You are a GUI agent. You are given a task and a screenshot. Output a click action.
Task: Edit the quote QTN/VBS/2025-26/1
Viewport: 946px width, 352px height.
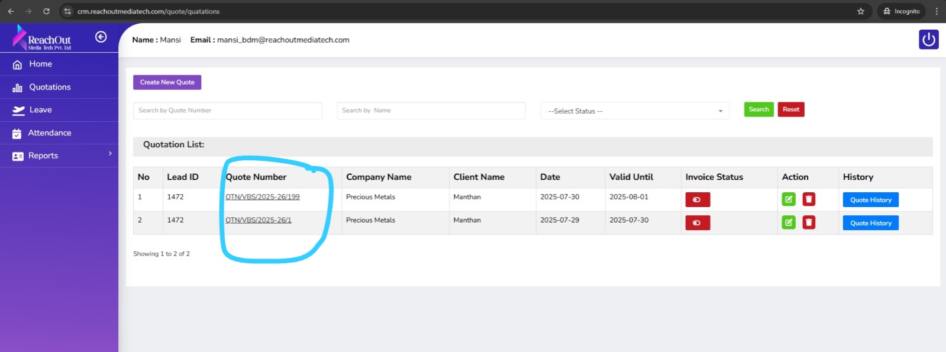789,222
